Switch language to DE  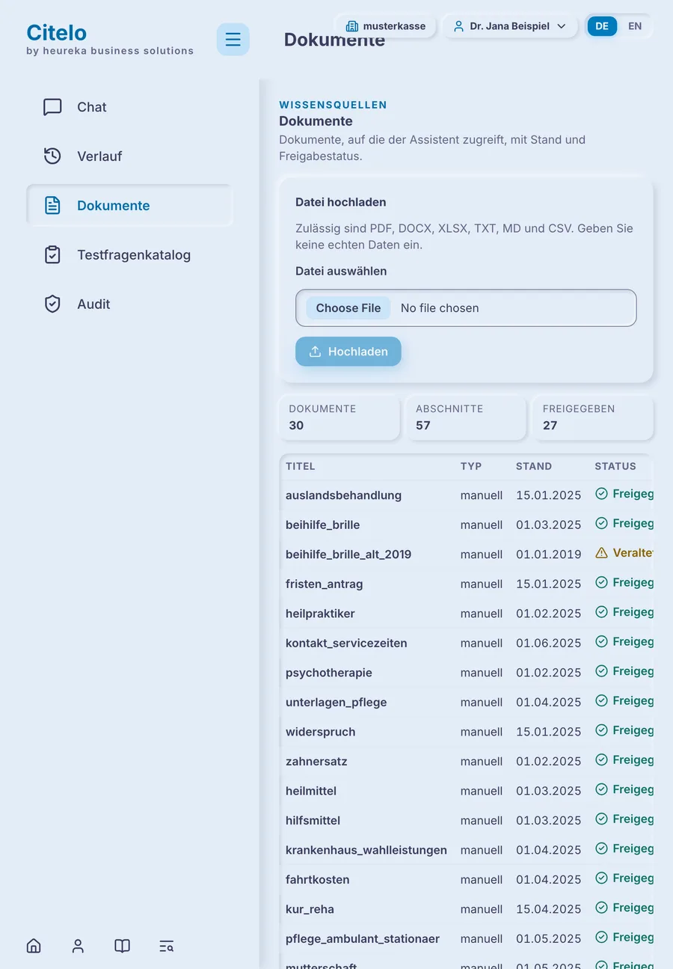point(602,26)
